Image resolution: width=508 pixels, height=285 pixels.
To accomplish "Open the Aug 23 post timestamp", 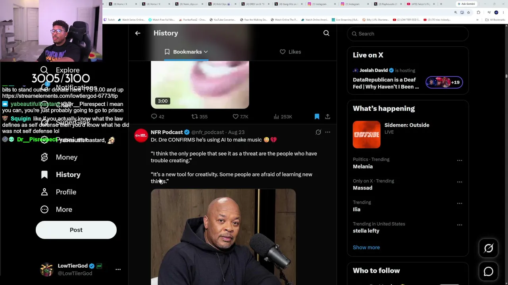I will coord(236,132).
